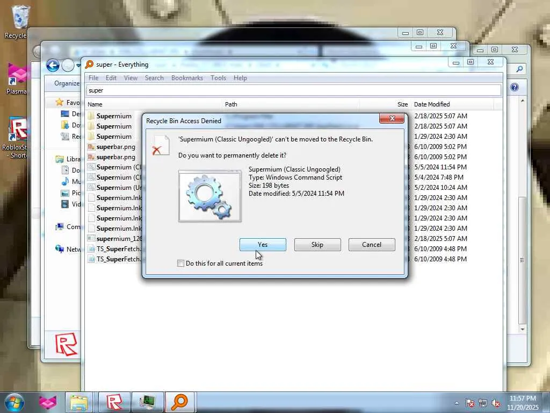Click the pink cat taskbar icon
This screenshot has width=550, height=413.
48,402
